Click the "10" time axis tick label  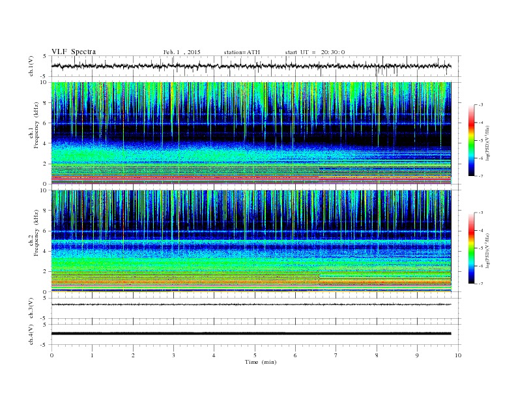(x=458, y=355)
